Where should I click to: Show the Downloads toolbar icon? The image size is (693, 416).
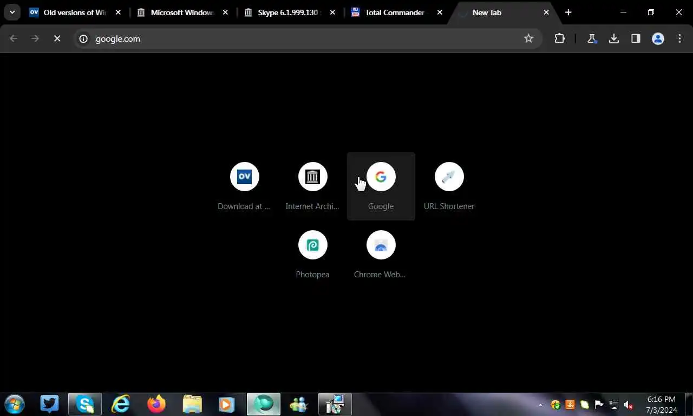614,38
